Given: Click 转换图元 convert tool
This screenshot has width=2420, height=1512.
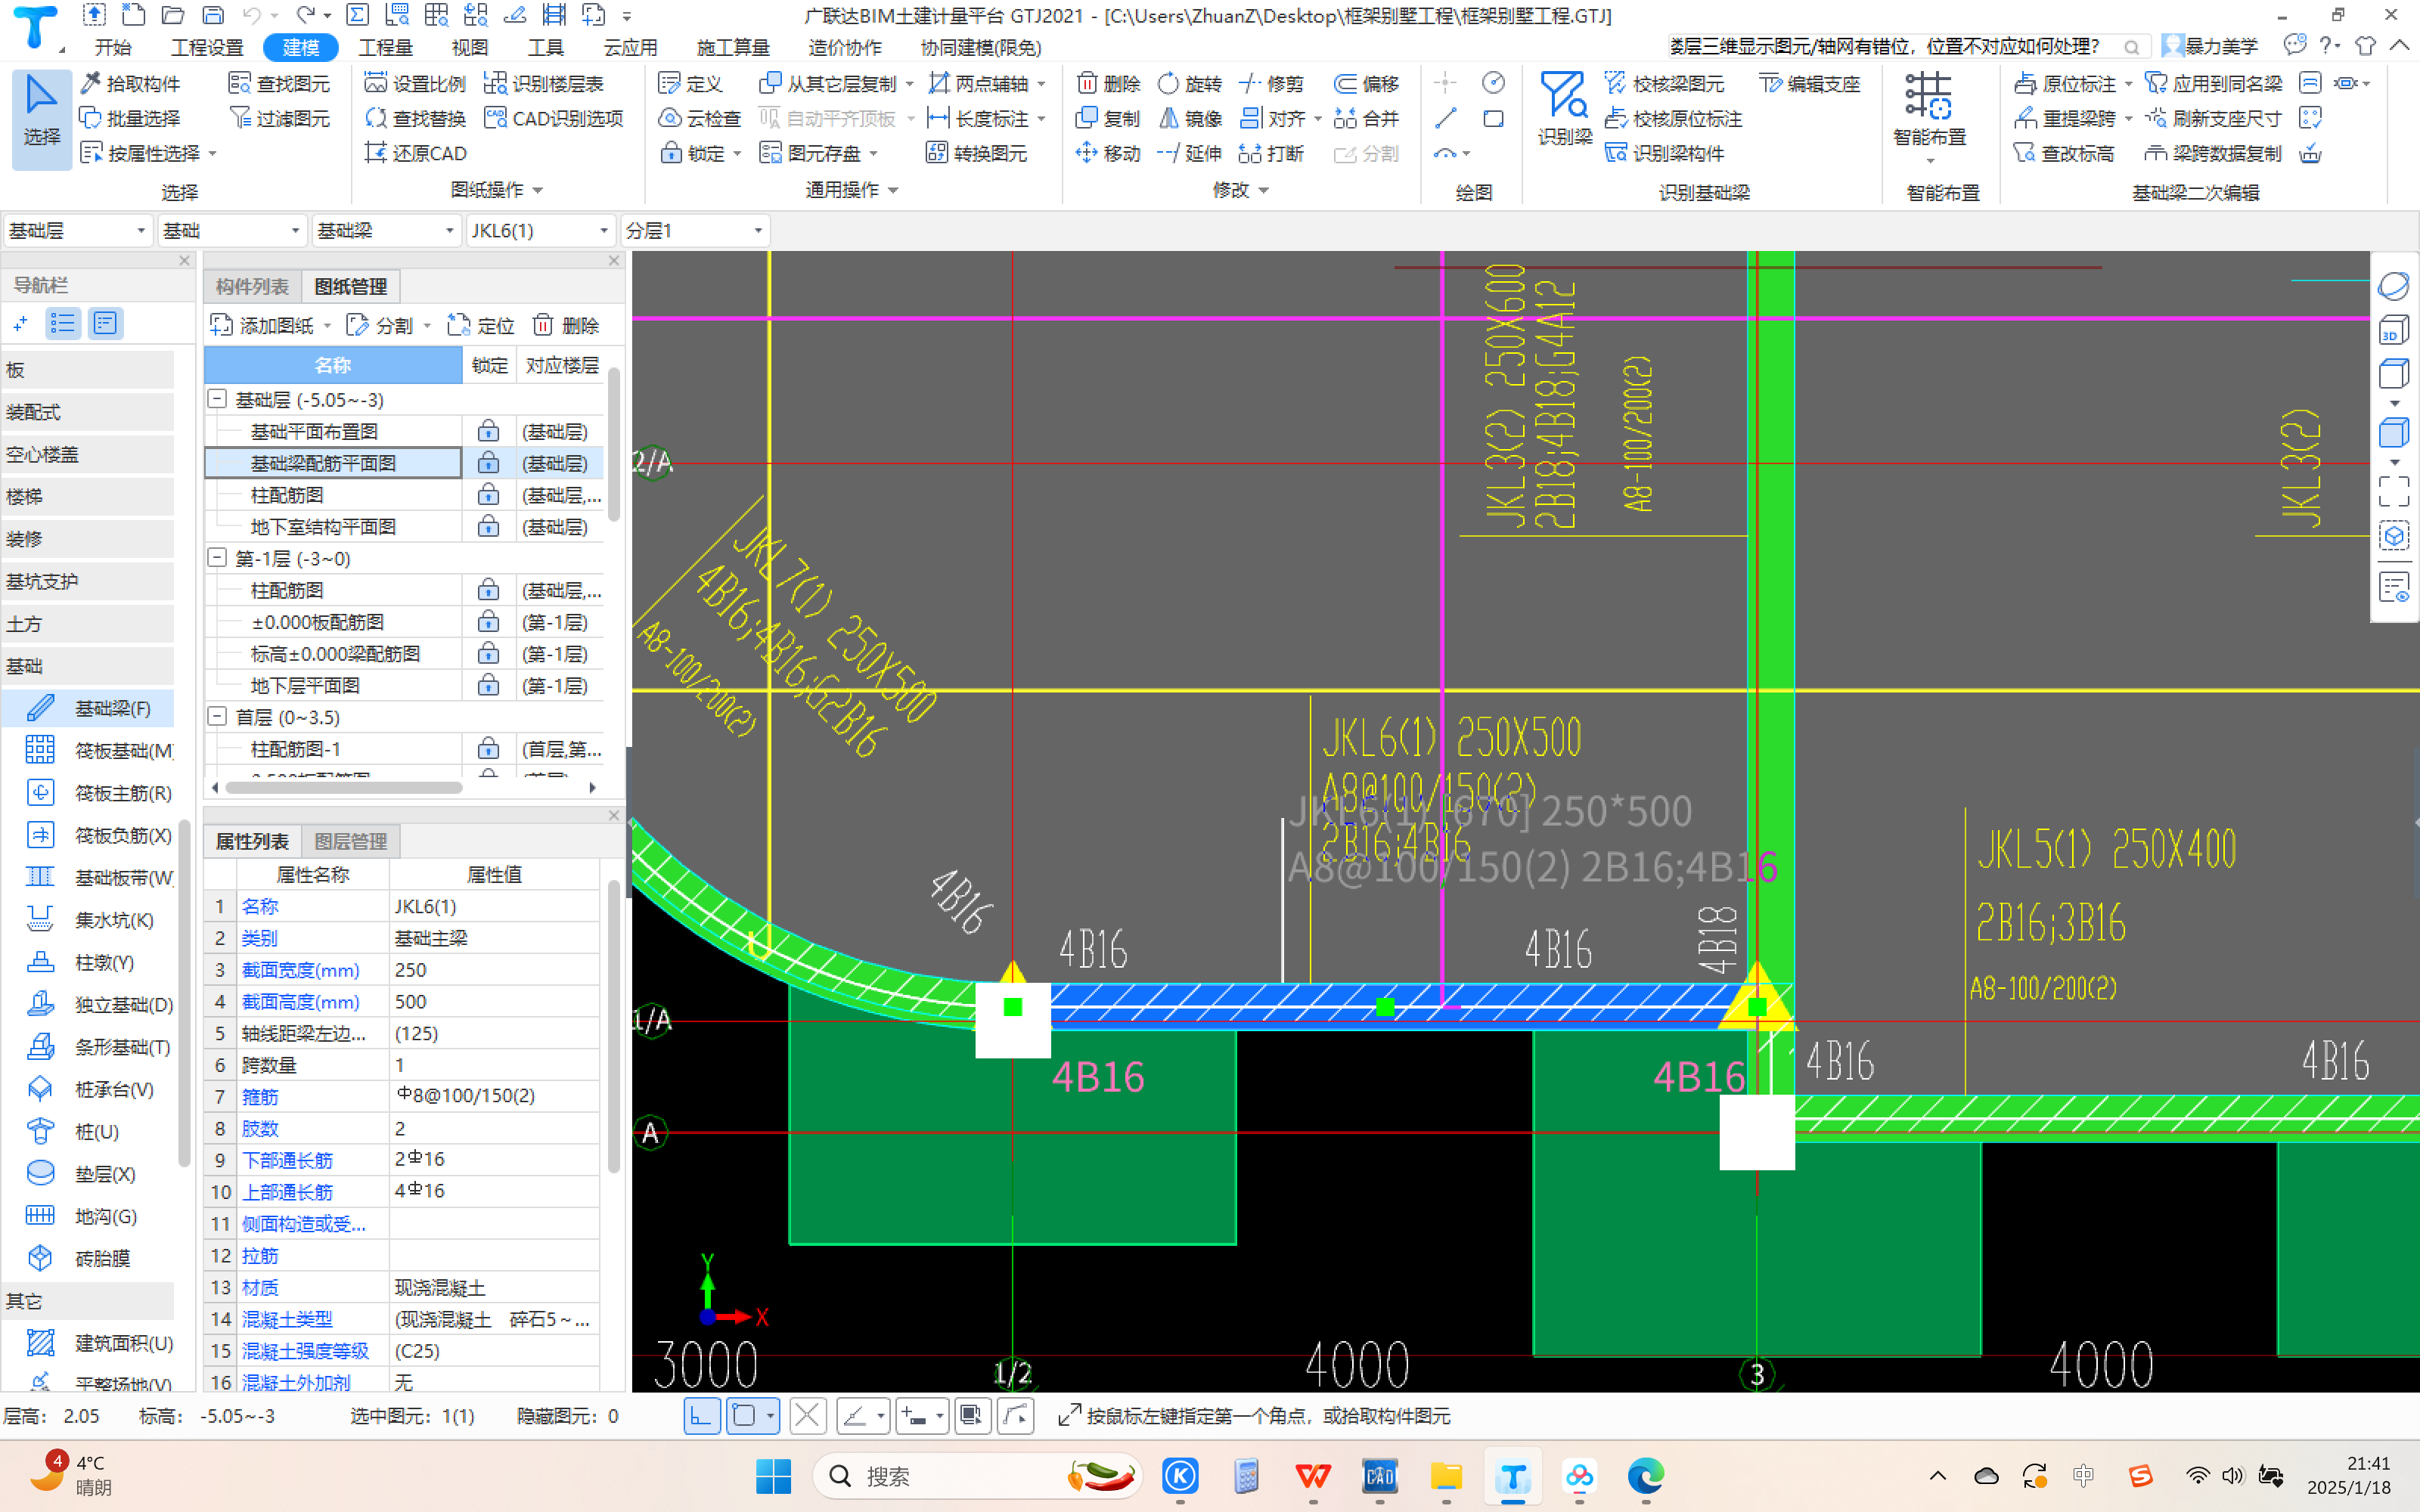Looking at the screenshot, I should click(977, 153).
